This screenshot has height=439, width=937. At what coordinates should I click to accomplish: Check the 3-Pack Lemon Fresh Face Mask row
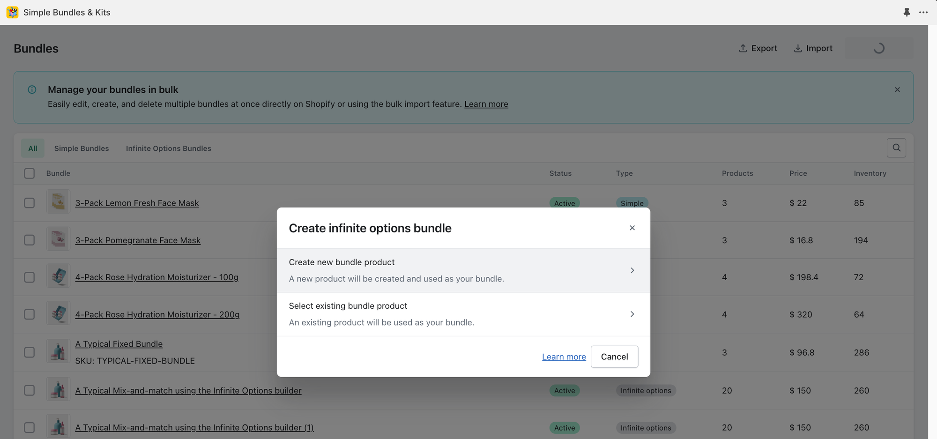point(30,203)
